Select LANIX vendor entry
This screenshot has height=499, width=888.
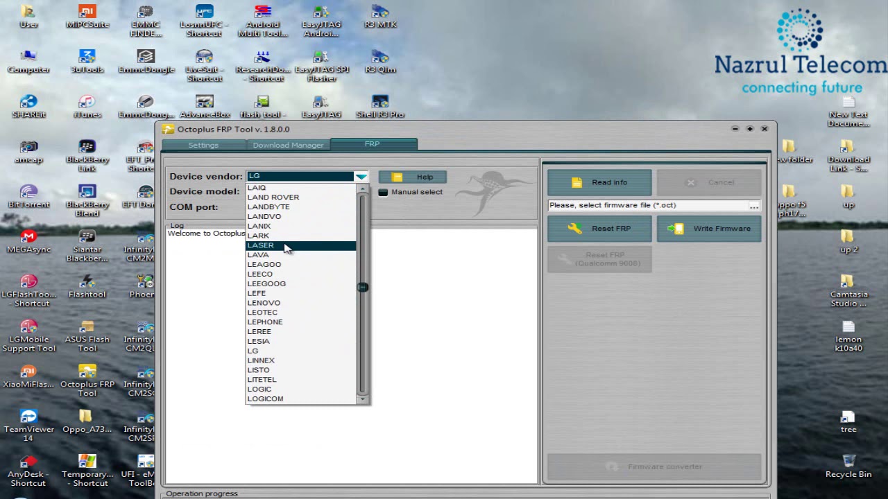coord(301,226)
